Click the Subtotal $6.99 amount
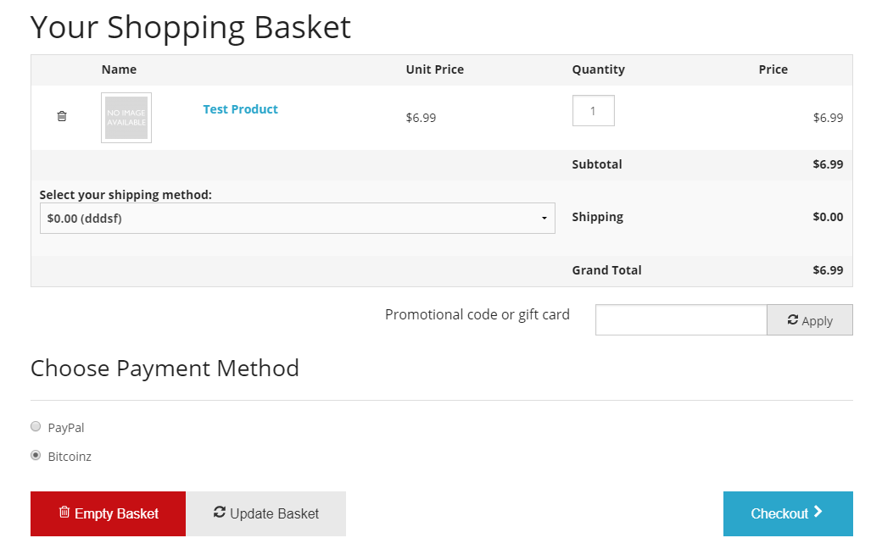This screenshot has height=549, width=882. 828,164
